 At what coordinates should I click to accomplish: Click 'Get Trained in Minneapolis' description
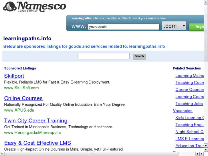(58, 127)
